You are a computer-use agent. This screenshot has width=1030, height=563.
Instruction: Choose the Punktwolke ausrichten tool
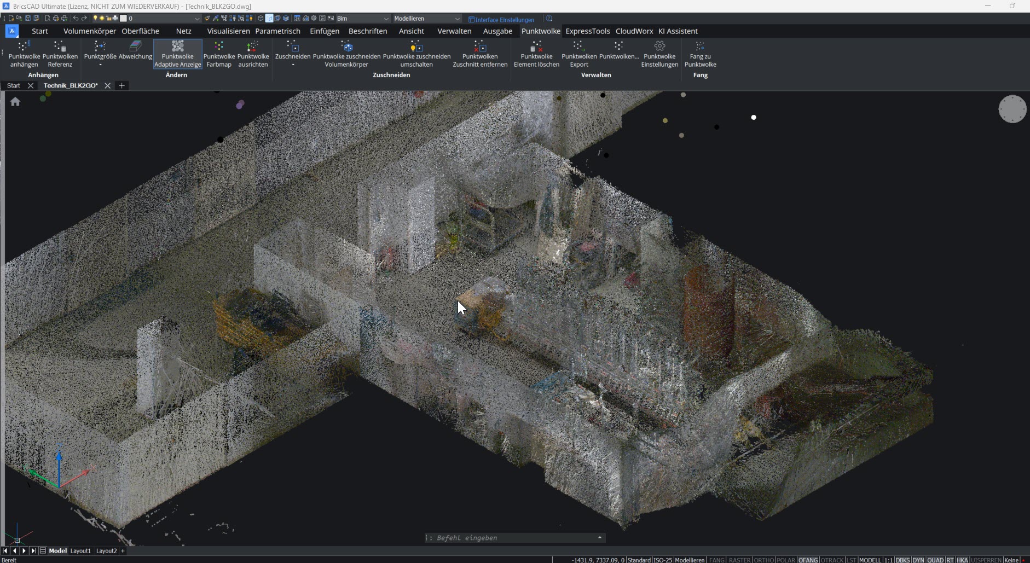point(253,54)
